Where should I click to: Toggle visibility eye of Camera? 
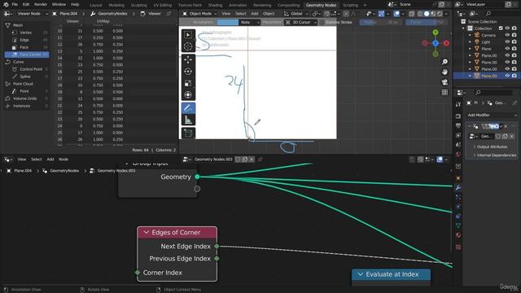point(507,35)
